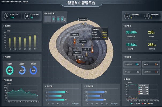This screenshot has height=107, width=162.
Task: Click the marker icon before 产量进度 title
Action: coord(4,57)
